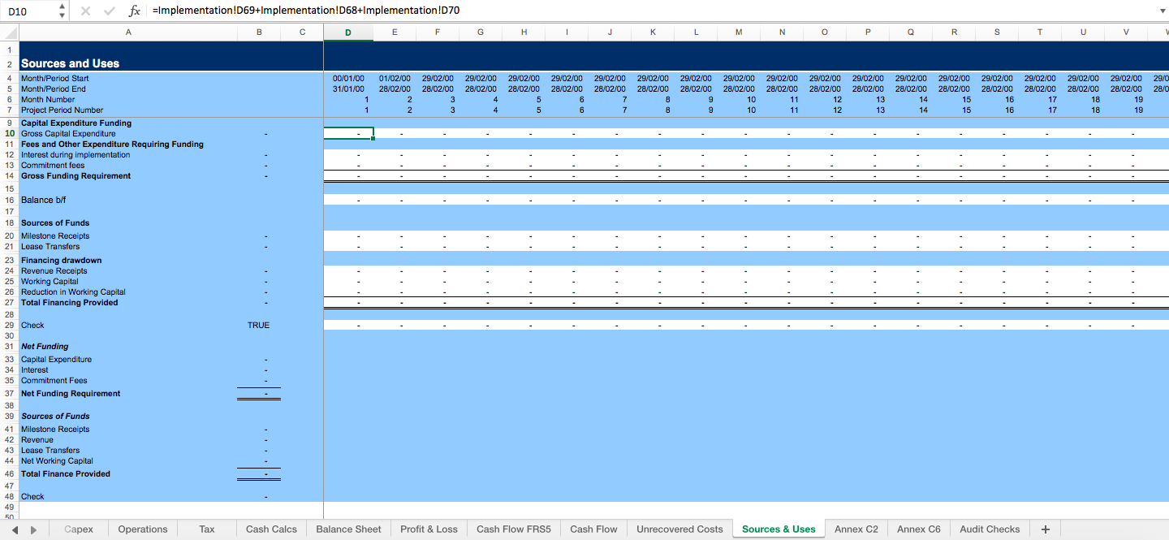Click the 01/02/00 period start cell
The image size is (1169, 540).
(395, 78)
